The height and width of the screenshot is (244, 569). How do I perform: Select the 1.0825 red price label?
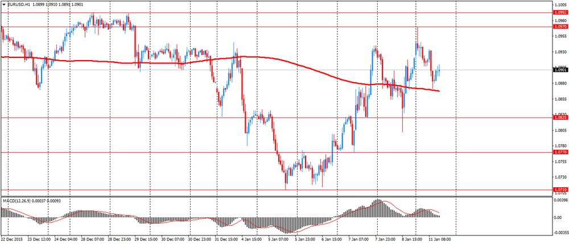point(560,117)
